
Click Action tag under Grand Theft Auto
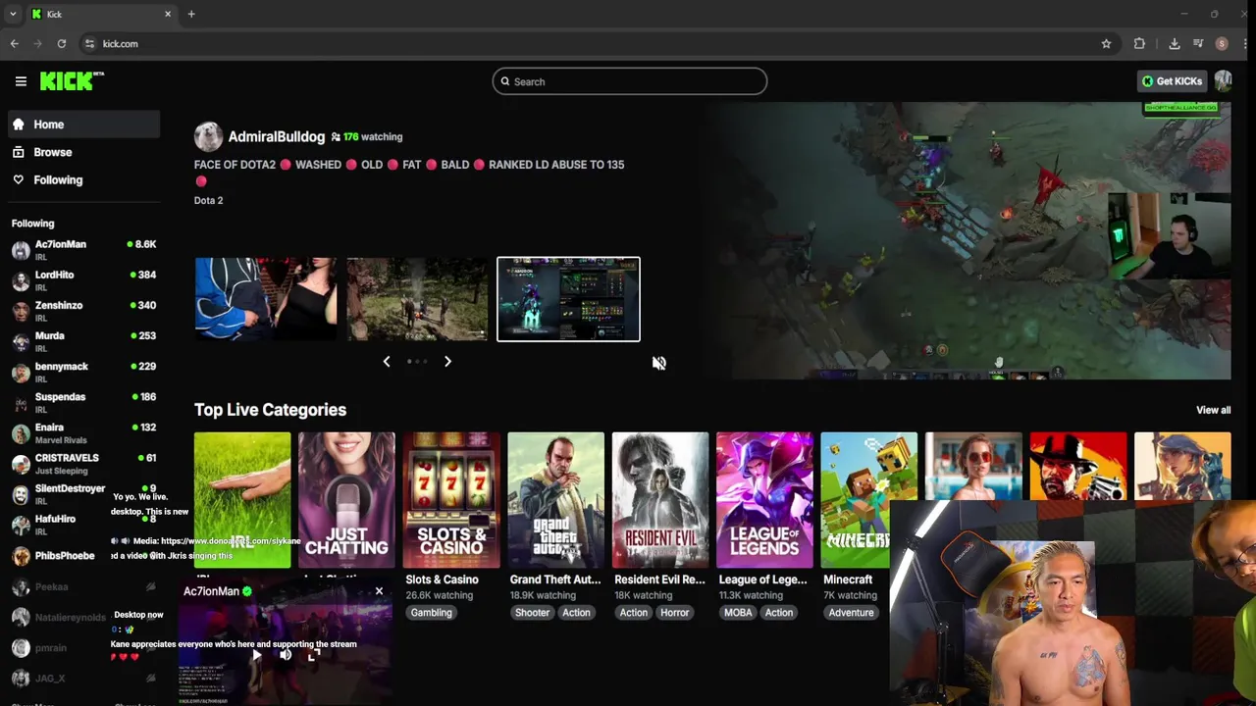tap(576, 612)
